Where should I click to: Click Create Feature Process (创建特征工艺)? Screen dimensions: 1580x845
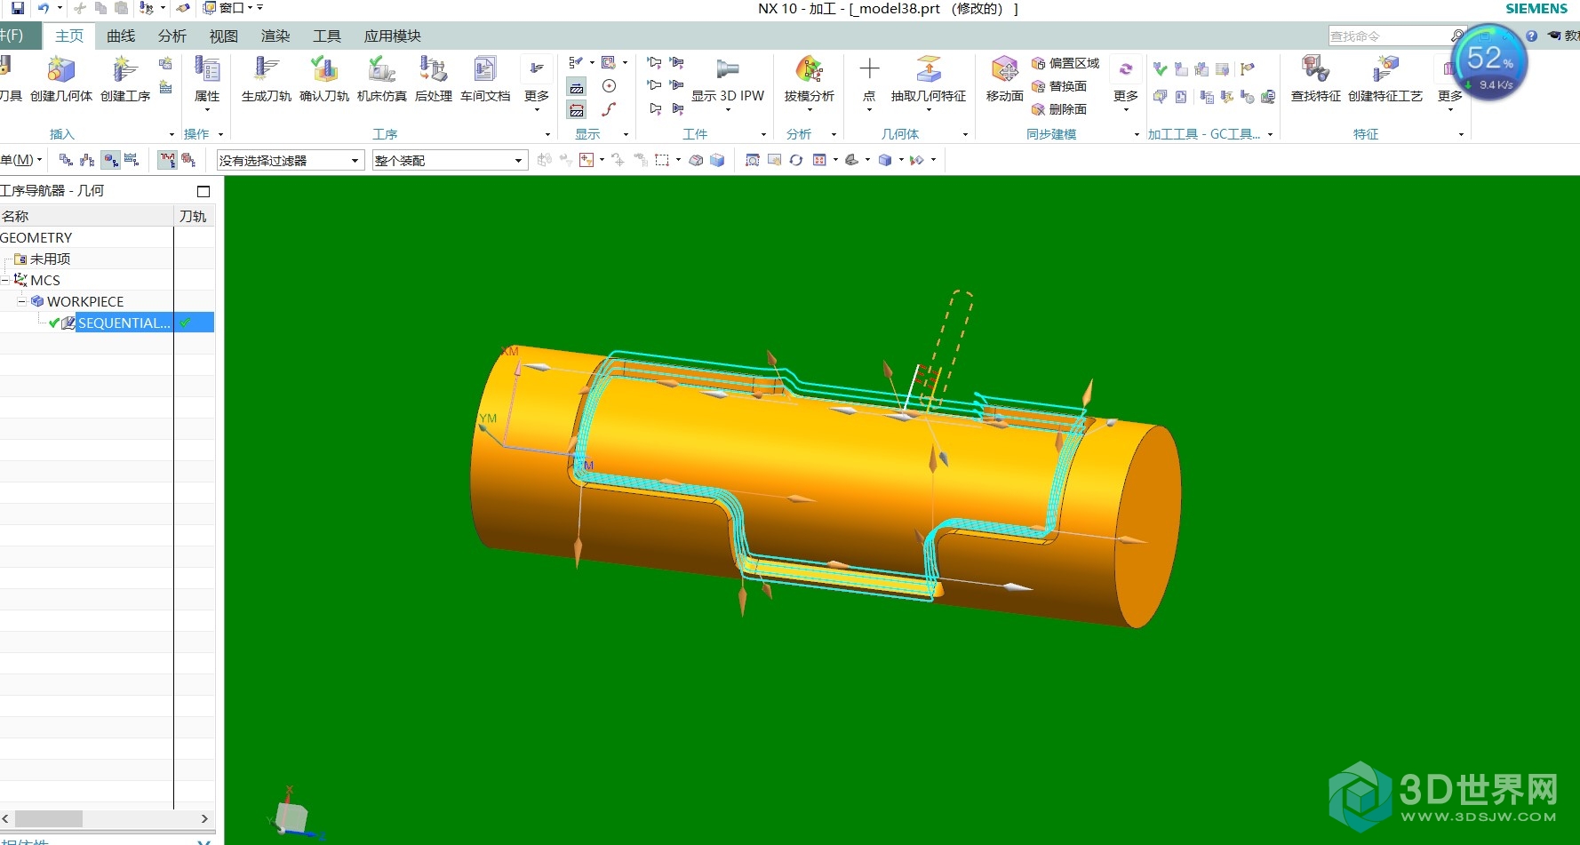pos(1385,78)
